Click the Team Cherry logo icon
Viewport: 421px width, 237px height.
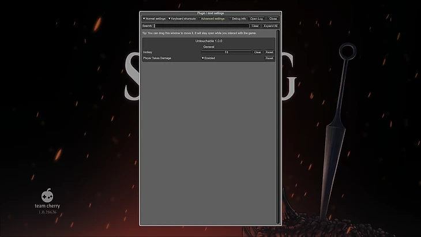tap(47, 196)
